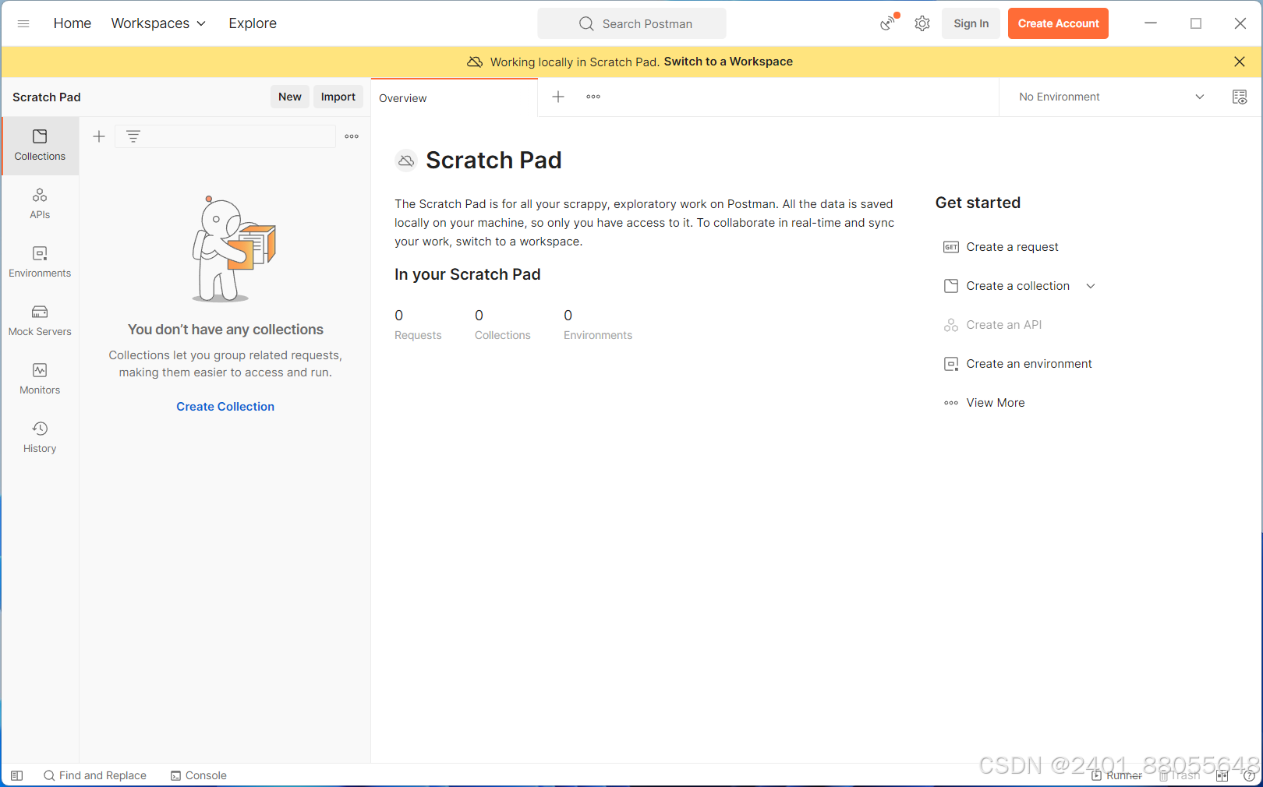Image resolution: width=1263 pixels, height=787 pixels.
Task: Click the 0 Requests count
Action: 418,324
